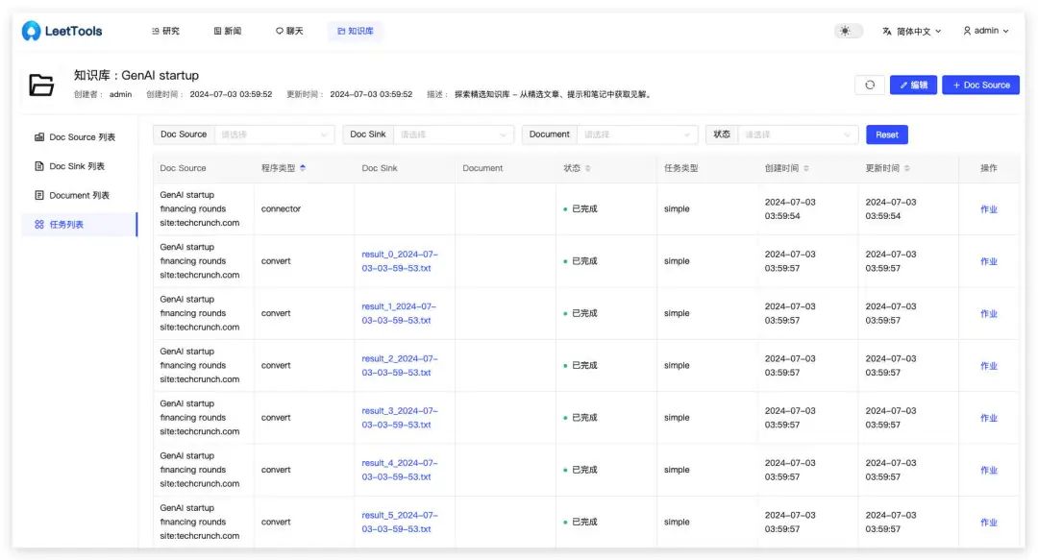Viewport: 1038px width, 560px height.
Task: Click 已完成 status in connector row
Action: 581,209
